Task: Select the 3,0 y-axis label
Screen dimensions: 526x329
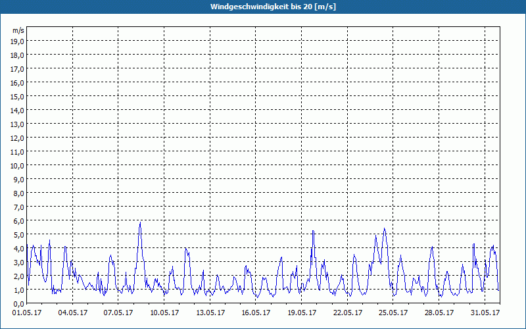Action: point(20,262)
